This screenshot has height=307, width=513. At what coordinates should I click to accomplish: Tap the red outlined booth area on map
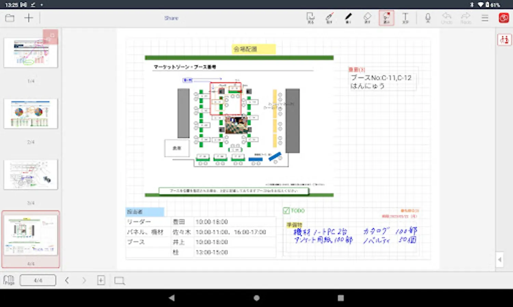(226, 99)
